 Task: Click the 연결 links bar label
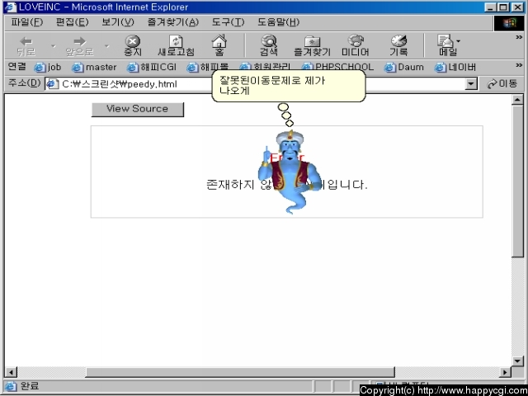tap(16, 66)
